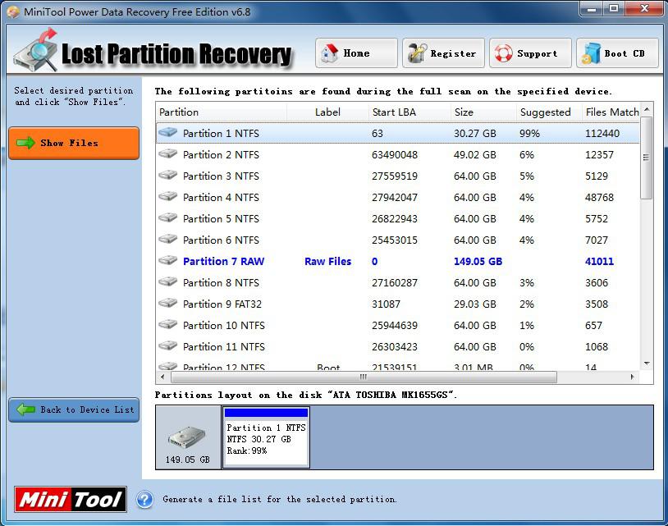Click size value "29.03 GB"
The height and width of the screenshot is (526, 668).
point(474,304)
